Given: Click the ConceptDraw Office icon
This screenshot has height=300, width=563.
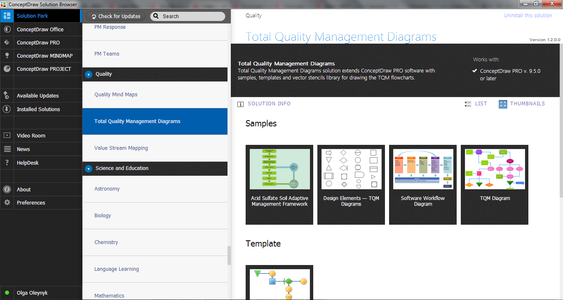Looking at the screenshot, I should point(7,30).
